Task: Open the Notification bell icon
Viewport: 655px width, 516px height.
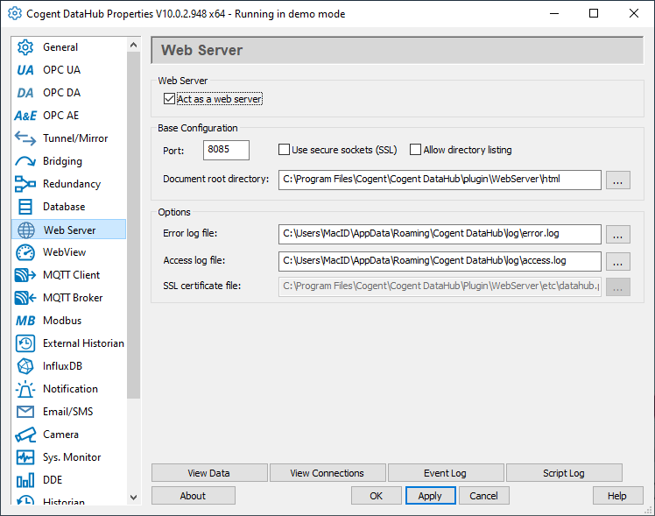Action: pyautogui.click(x=25, y=389)
